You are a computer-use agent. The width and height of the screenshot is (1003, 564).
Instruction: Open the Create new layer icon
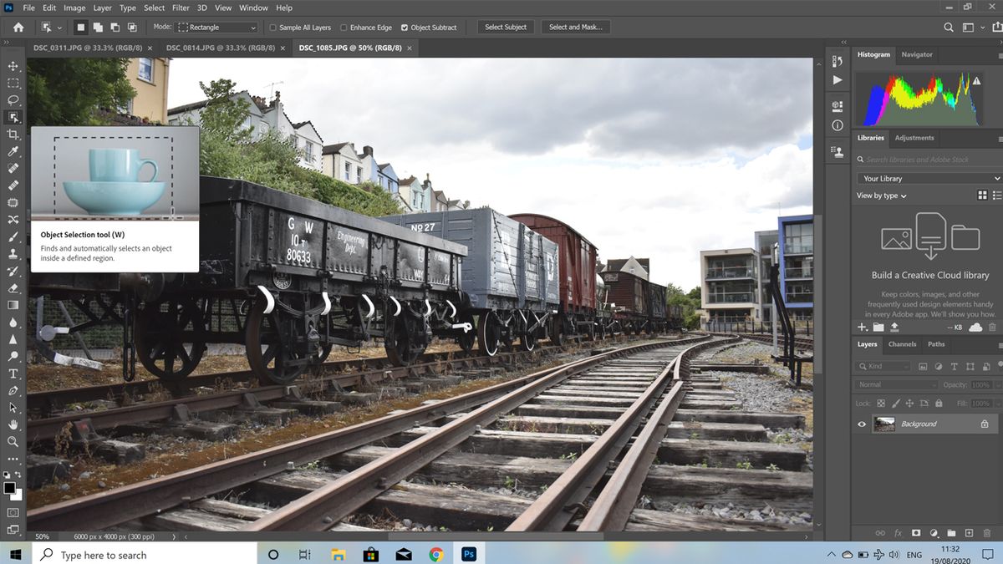click(969, 533)
